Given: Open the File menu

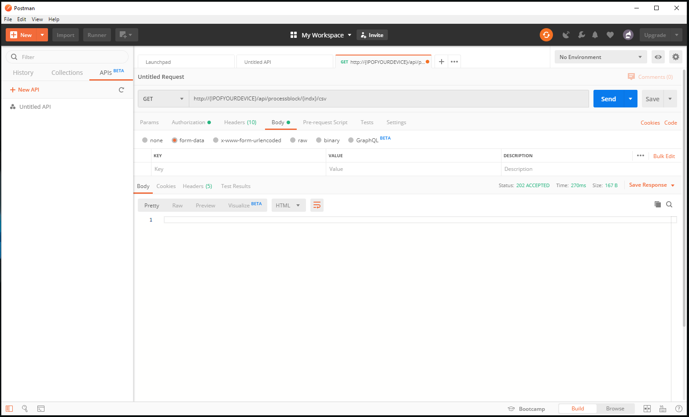Looking at the screenshot, I should pyautogui.click(x=8, y=19).
